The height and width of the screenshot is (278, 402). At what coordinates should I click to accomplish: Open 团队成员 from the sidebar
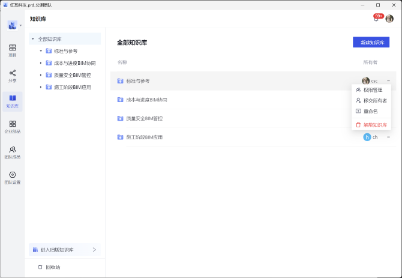pyautogui.click(x=12, y=152)
